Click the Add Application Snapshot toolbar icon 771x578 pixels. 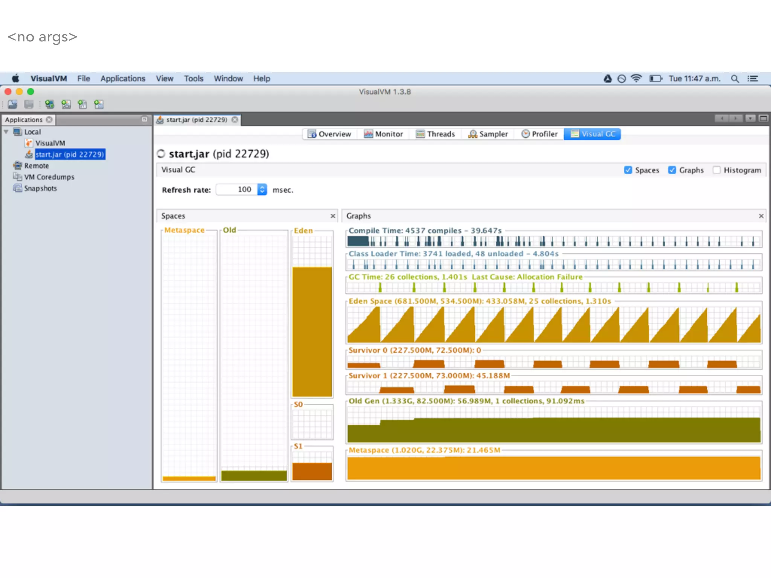99,104
